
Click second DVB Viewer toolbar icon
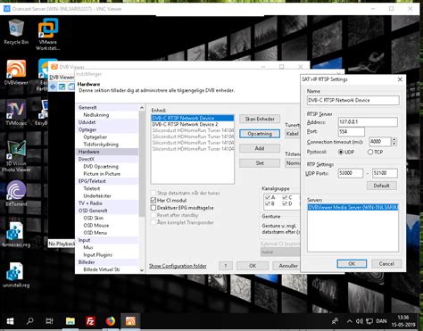(x=62, y=87)
